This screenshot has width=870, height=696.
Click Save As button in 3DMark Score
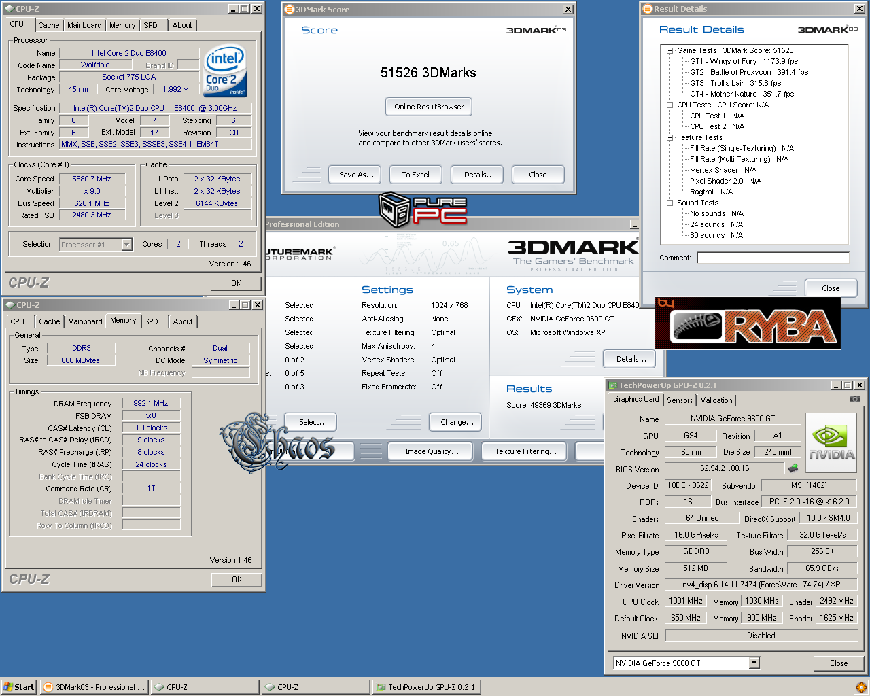(356, 175)
